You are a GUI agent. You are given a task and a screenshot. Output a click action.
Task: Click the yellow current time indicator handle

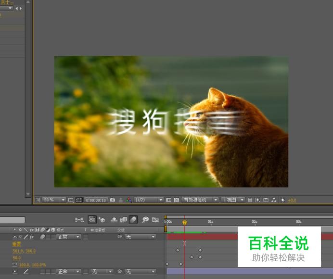point(185,222)
